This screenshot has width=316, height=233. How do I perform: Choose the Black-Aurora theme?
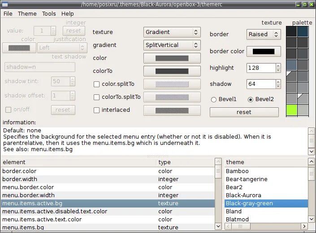click(x=266, y=195)
